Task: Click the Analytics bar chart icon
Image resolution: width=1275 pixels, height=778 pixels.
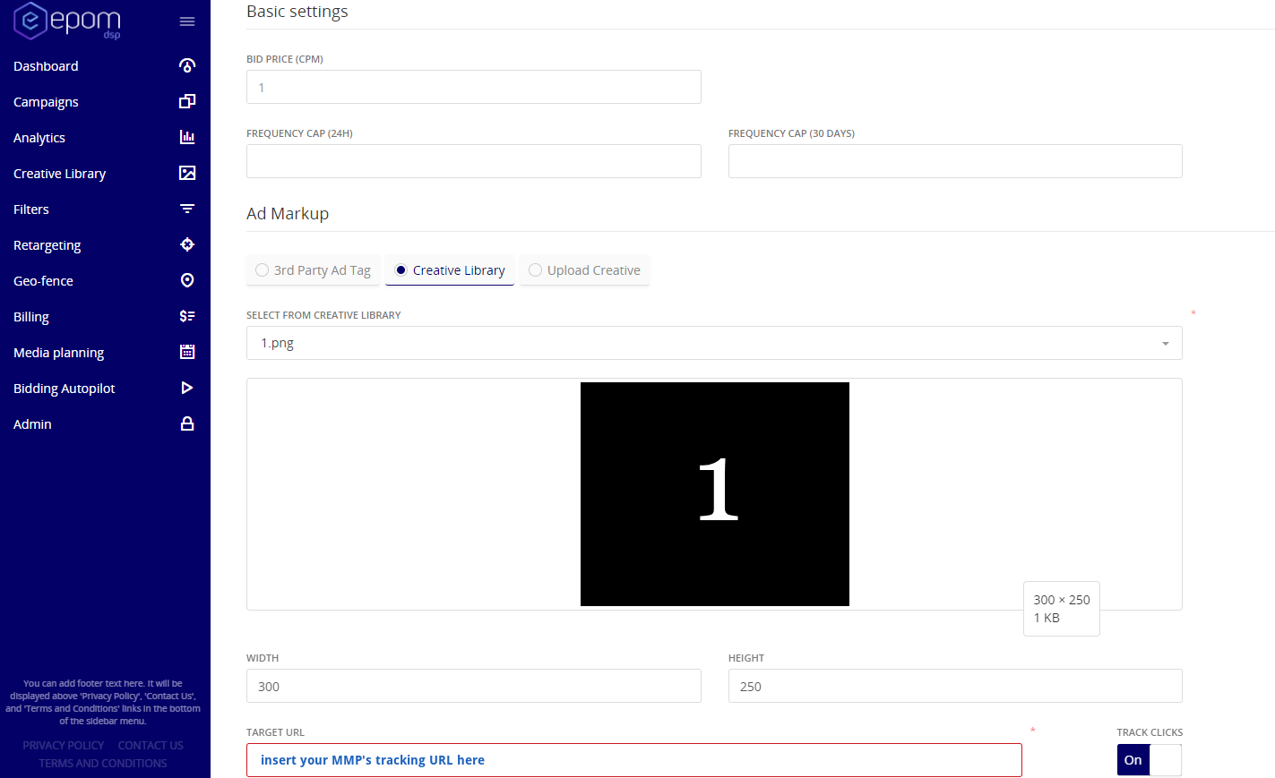Action: pyautogui.click(x=187, y=137)
